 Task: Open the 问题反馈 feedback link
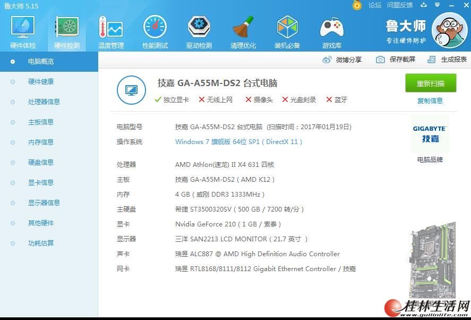[x=400, y=5]
